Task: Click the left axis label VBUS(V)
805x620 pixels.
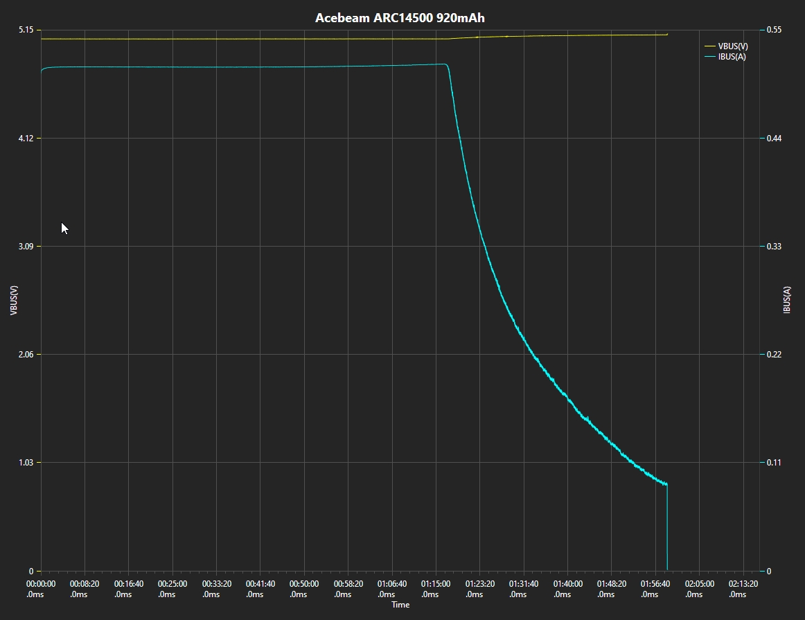Action: point(14,300)
